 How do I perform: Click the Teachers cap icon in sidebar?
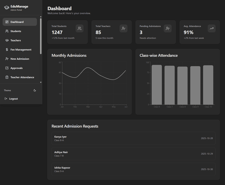tap(6, 40)
